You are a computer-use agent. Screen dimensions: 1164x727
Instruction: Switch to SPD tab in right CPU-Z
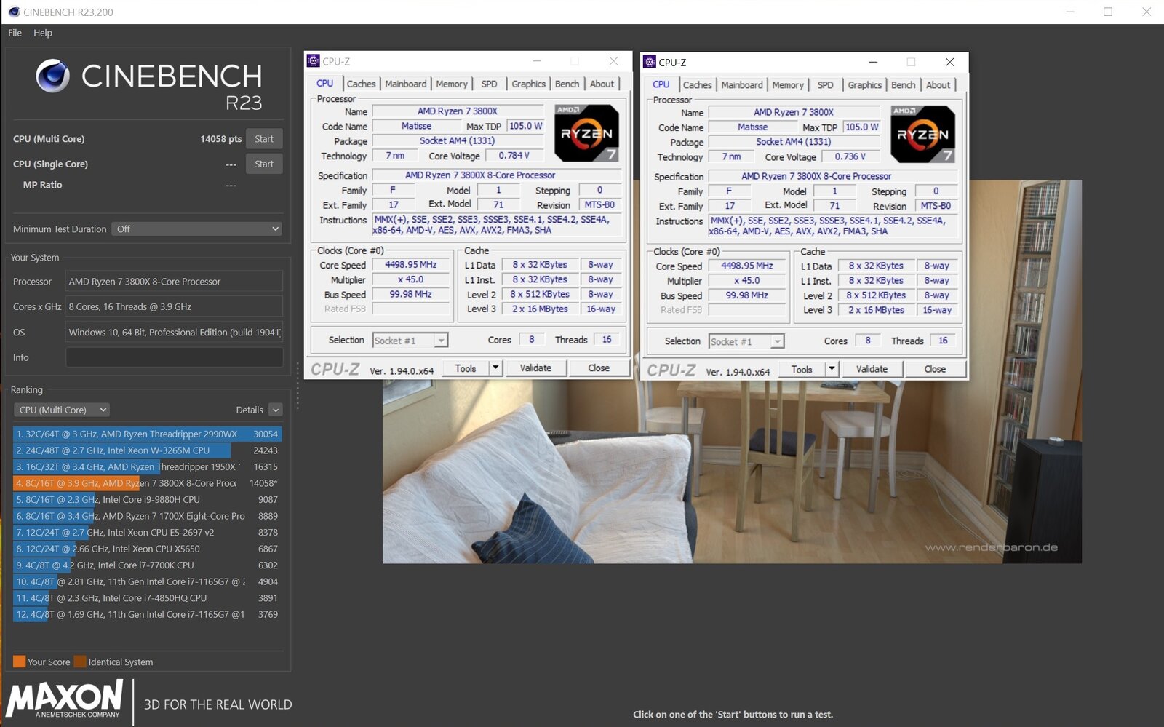pos(826,85)
